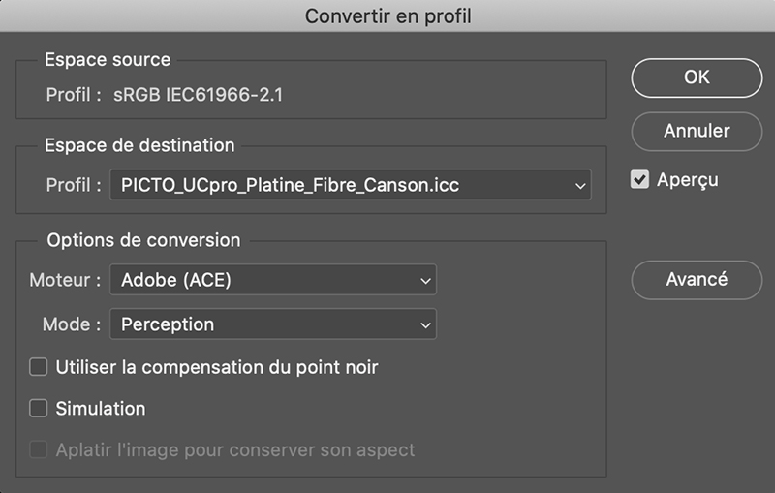Click the greyed Aplatir l'image checkbox
775x493 pixels.
point(39,450)
